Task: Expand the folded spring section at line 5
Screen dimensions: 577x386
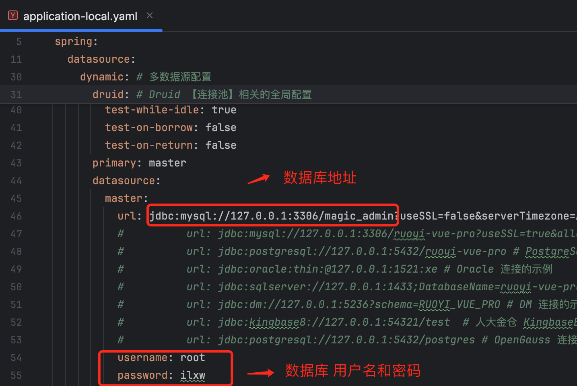Action: click(76, 41)
